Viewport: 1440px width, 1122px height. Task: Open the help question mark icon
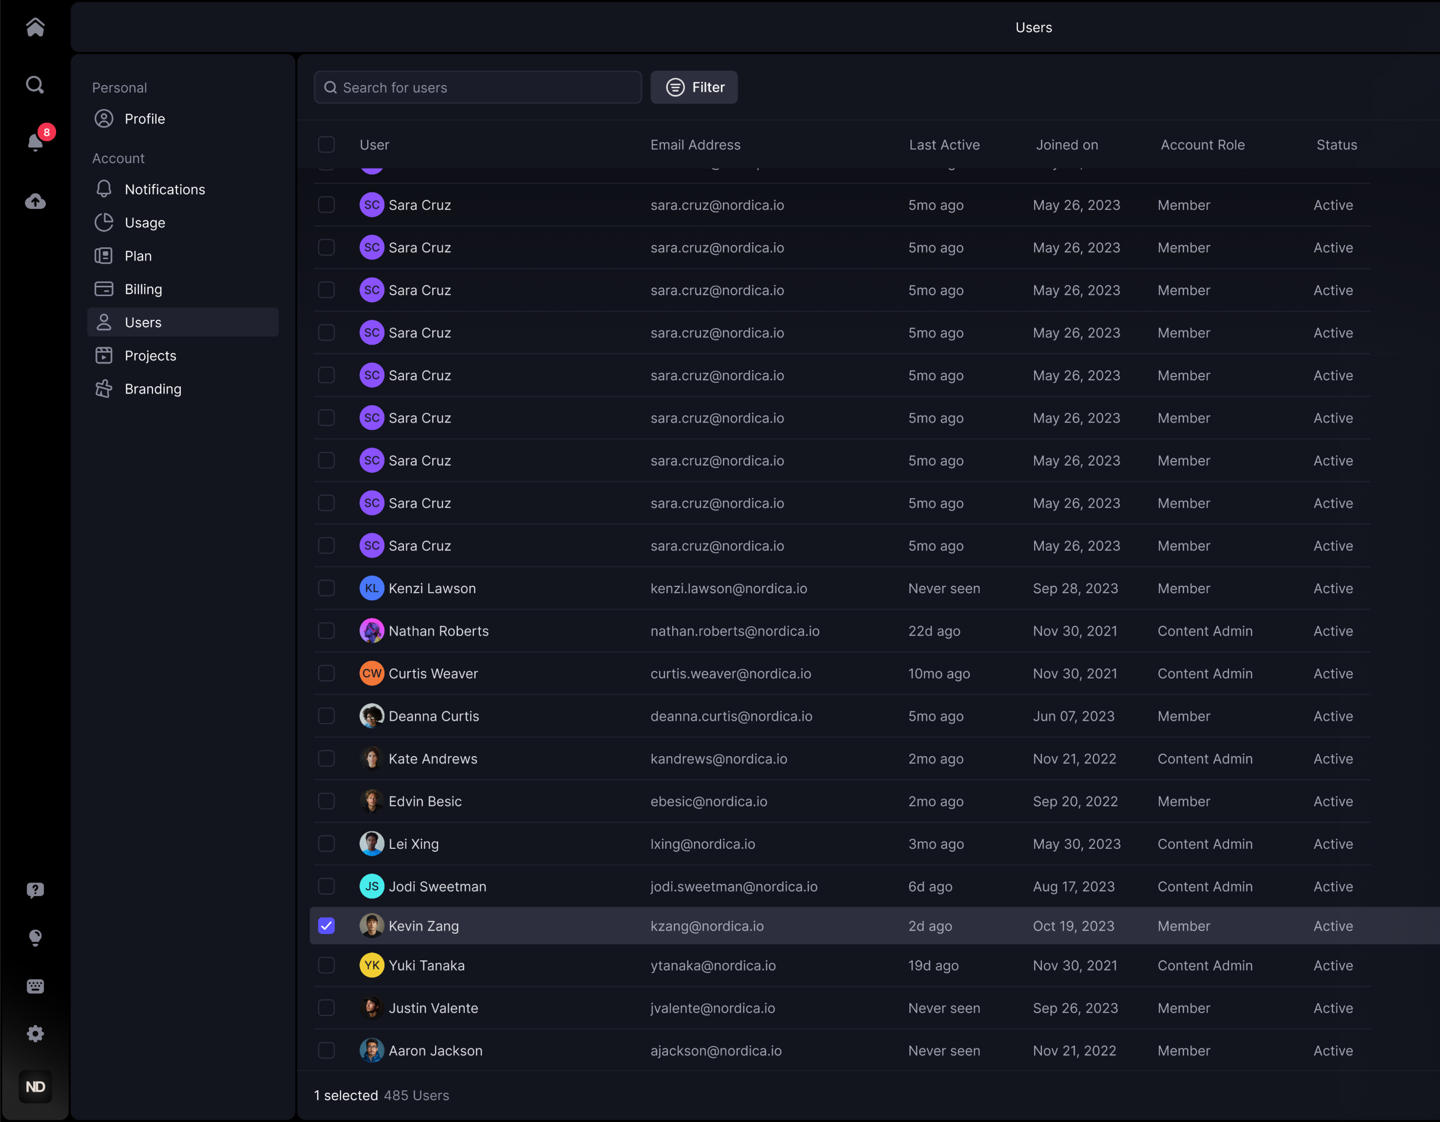[35, 890]
